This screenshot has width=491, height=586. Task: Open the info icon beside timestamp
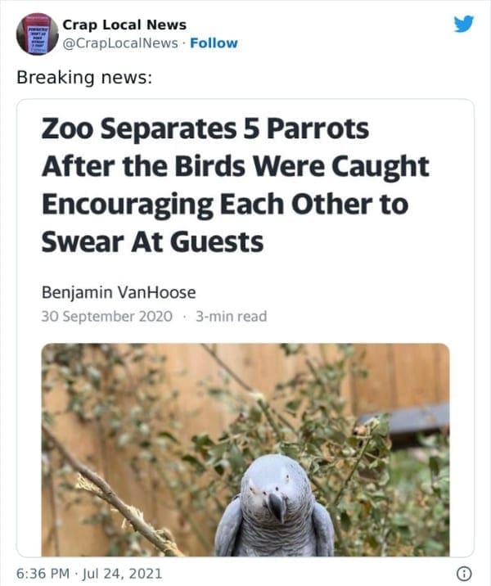(465, 573)
